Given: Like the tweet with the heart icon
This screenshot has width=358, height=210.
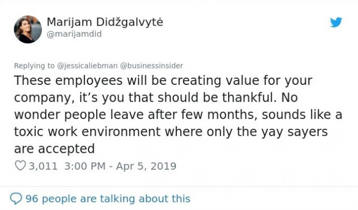Looking at the screenshot, I should coord(20,166).
